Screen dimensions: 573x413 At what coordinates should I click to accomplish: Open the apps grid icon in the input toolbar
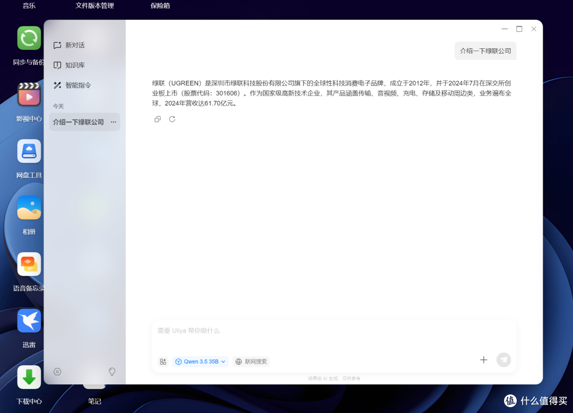pyautogui.click(x=163, y=362)
